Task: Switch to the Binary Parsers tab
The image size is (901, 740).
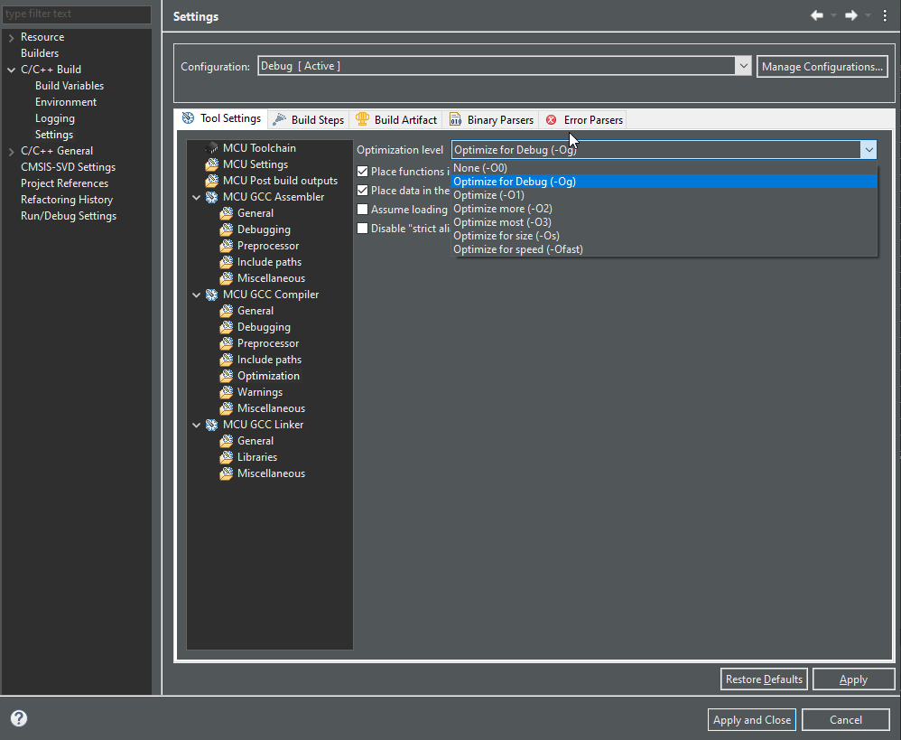Action: (x=491, y=119)
